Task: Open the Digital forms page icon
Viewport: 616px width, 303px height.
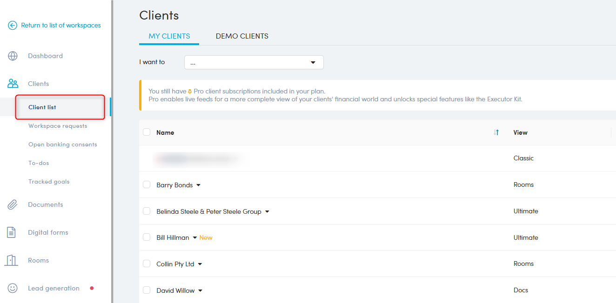Action: click(x=12, y=232)
